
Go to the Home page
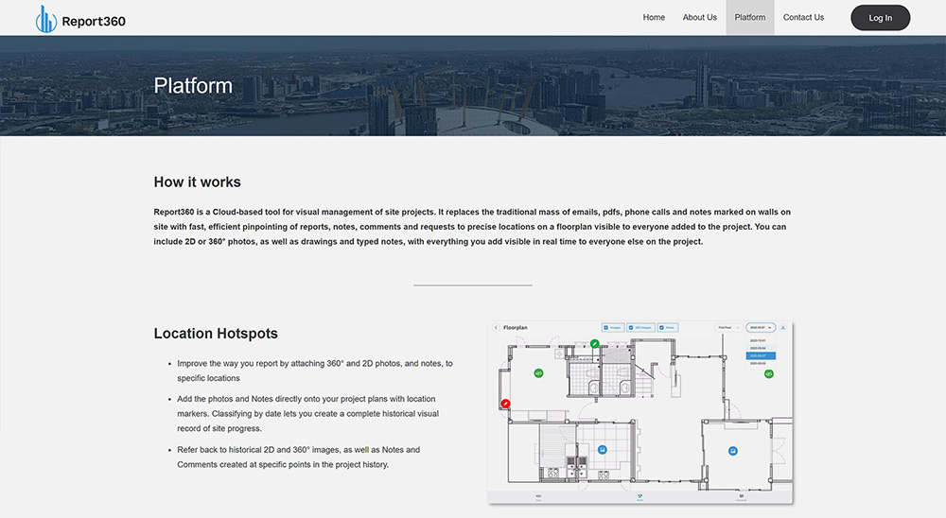tap(654, 18)
